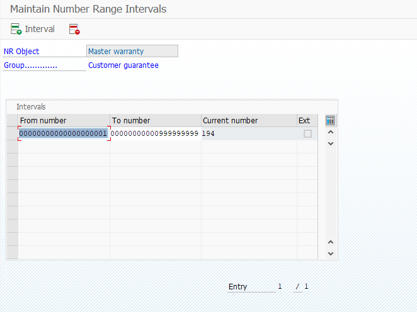Click the Insert Interval icon
The width and height of the screenshot is (417, 312).
pyautogui.click(x=16, y=29)
